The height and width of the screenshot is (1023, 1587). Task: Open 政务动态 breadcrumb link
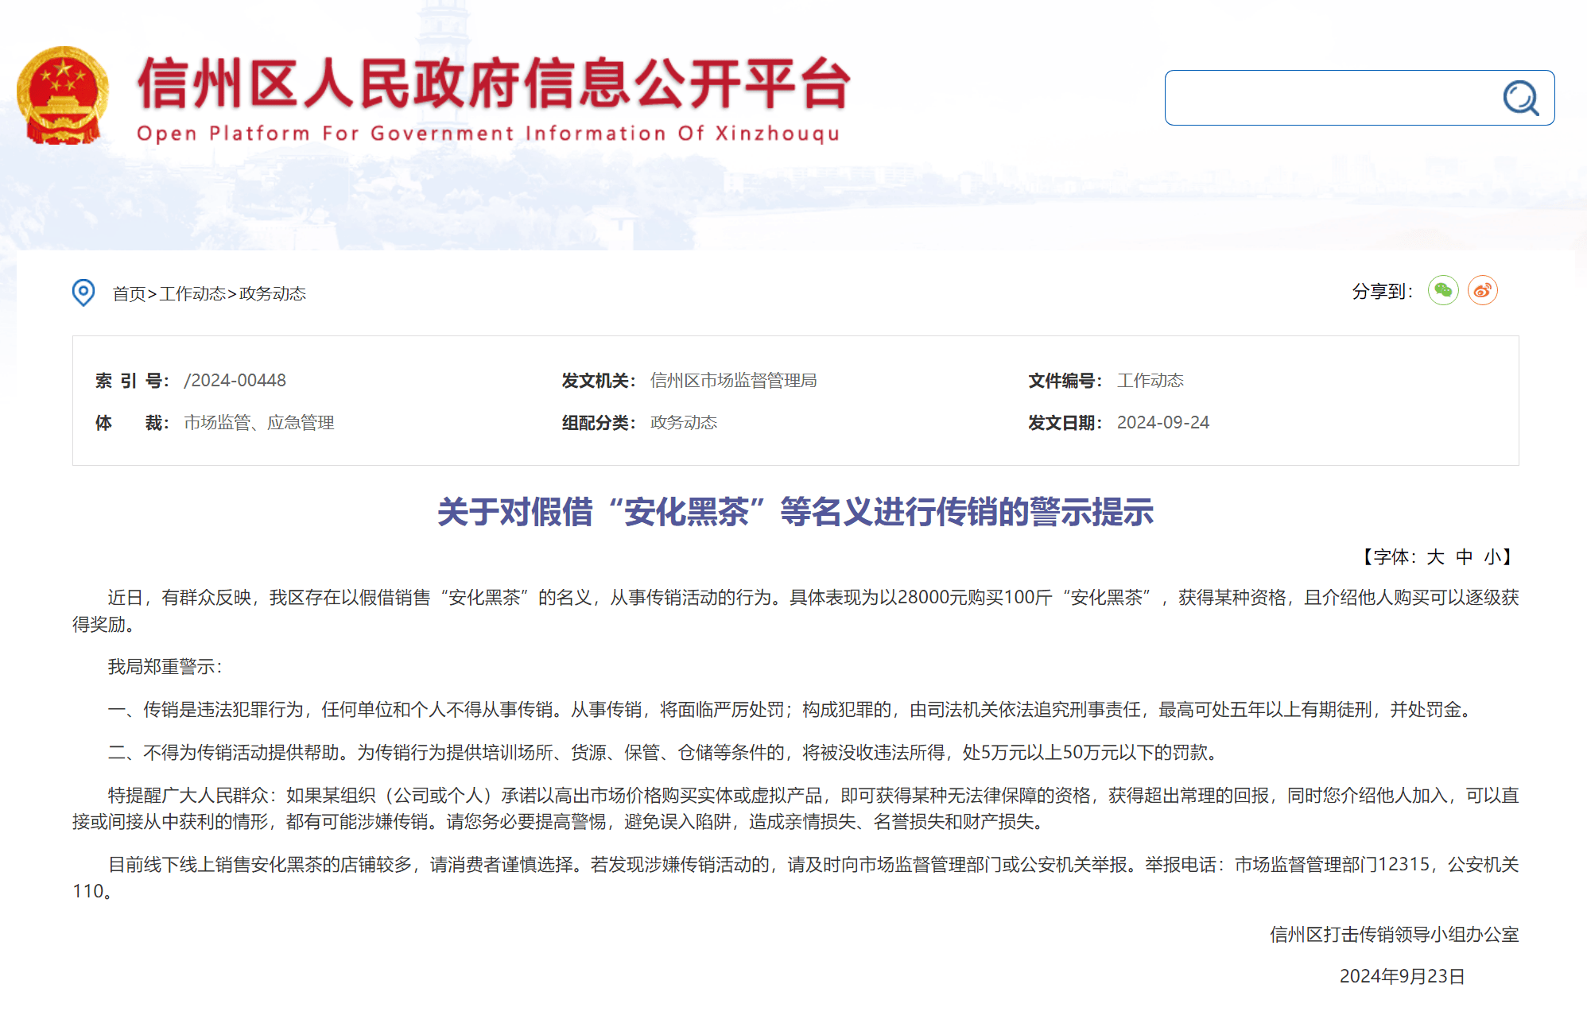tap(272, 293)
